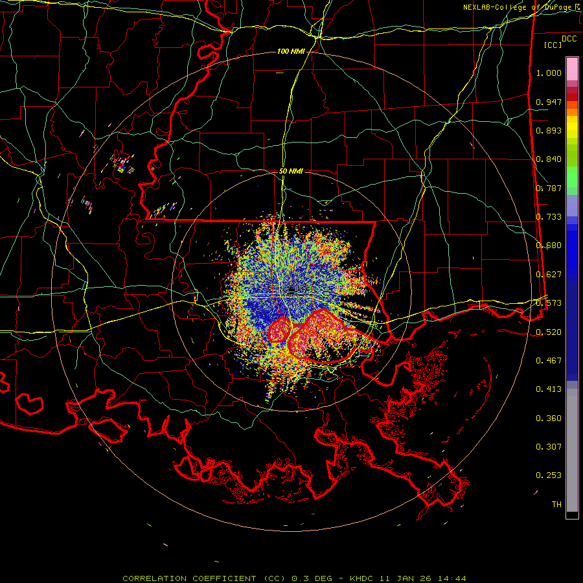This screenshot has width=583, height=583.
Task: Click the 0.573 legend value
Action: pos(549,303)
